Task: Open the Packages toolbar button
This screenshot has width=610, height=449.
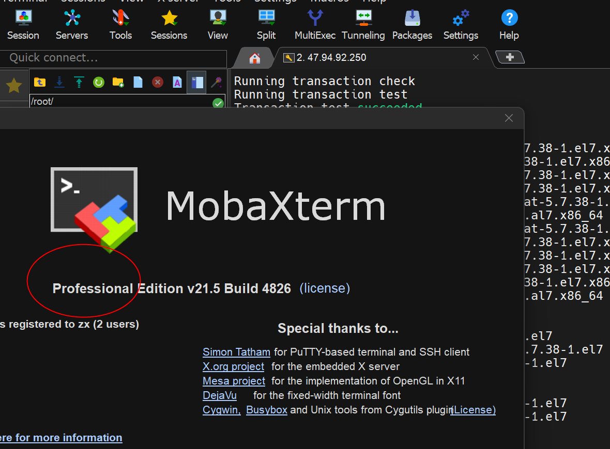Action: coord(413,25)
